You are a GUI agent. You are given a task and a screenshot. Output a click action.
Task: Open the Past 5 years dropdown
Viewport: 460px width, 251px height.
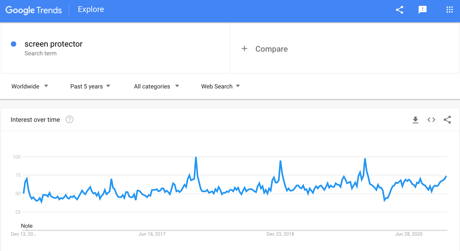click(x=90, y=86)
